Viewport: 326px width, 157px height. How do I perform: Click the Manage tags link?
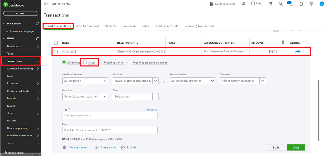(x=151, y=110)
